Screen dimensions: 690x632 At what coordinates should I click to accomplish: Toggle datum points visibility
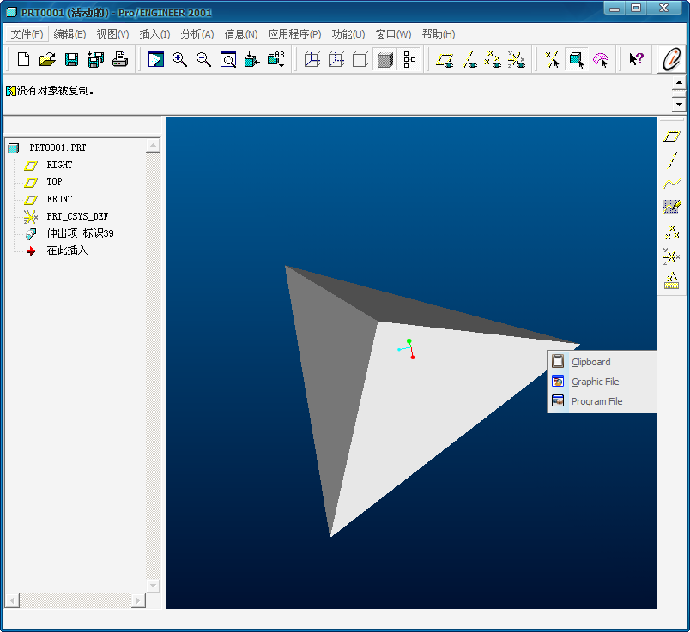tap(493, 59)
